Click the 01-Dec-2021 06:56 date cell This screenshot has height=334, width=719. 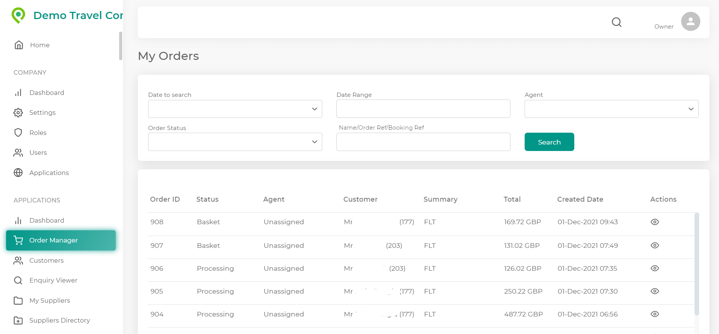pyautogui.click(x=588, y=314)
